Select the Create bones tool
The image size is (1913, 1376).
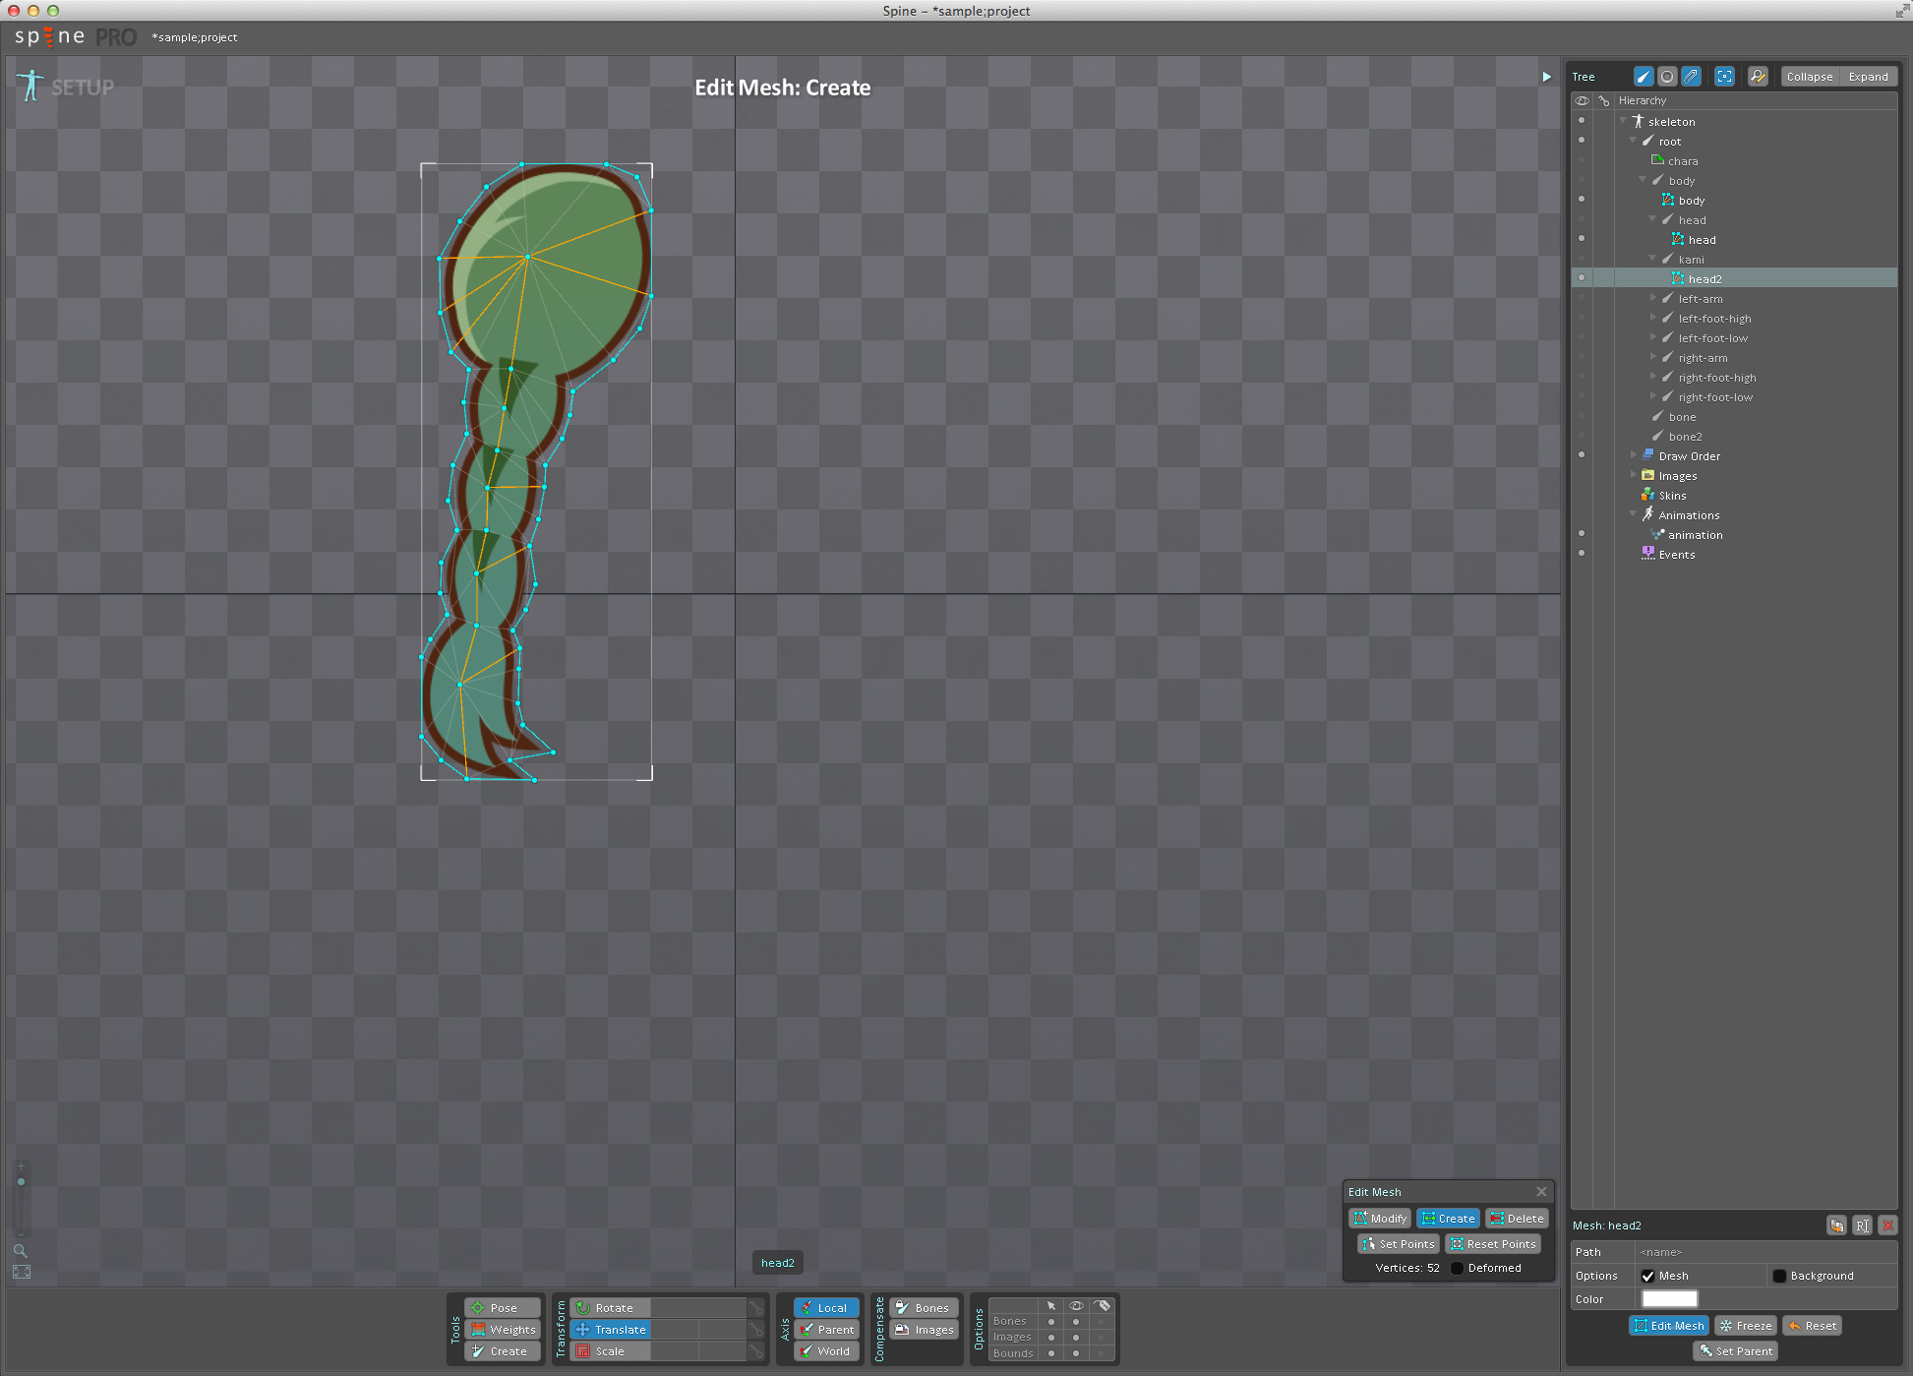503,1351
